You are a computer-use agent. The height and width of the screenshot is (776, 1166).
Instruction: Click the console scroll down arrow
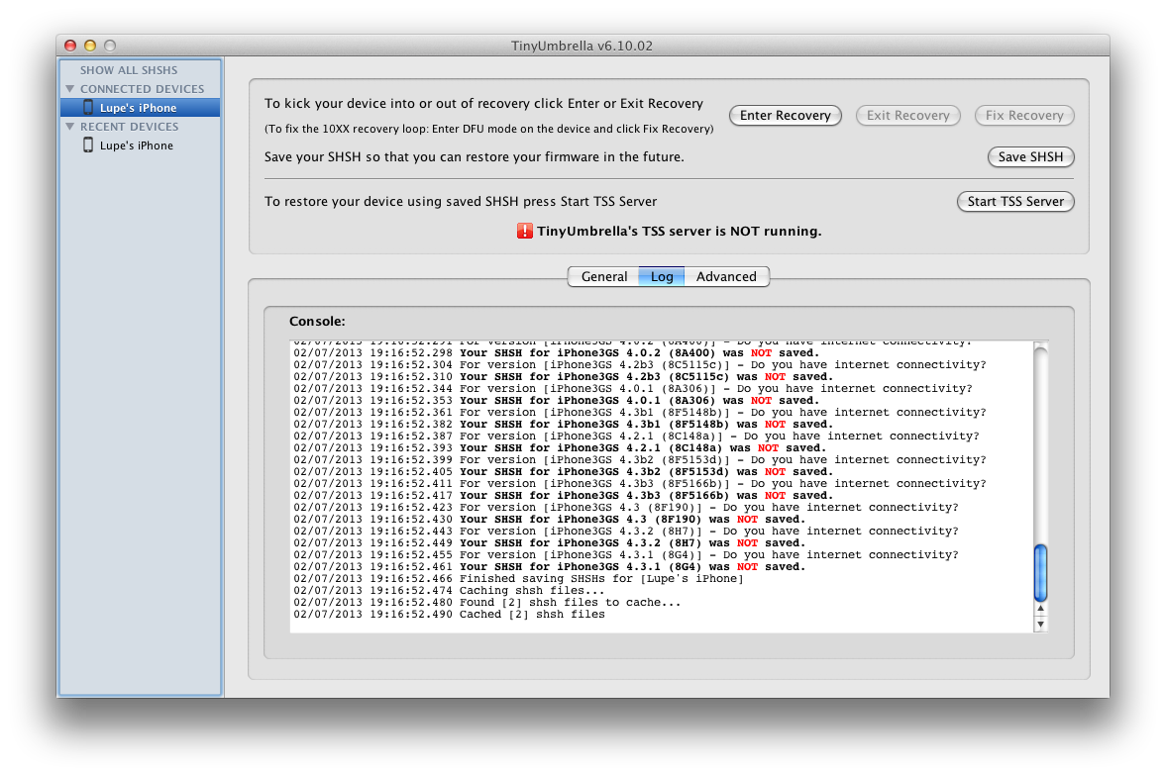pos(1041,625)
